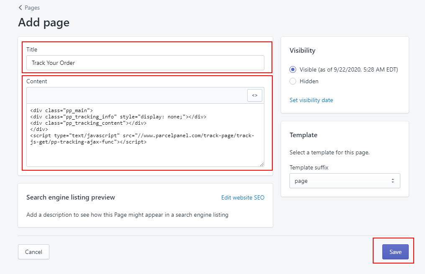This screenshot has height=274, width=425.
Task: Select the Visible radio option
Action: pos(293,70)
